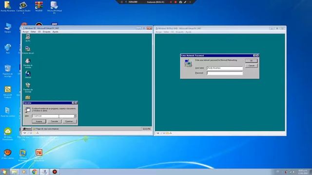Open Google Chrome from the taskbar
The image size is (312, 175).
[34, 172]
